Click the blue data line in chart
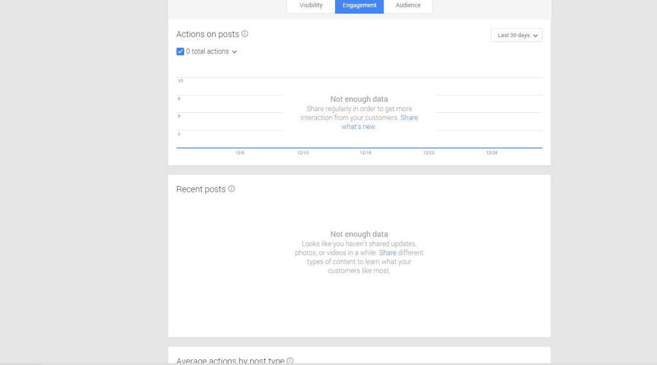657x365 pixels. click(359, 148)
